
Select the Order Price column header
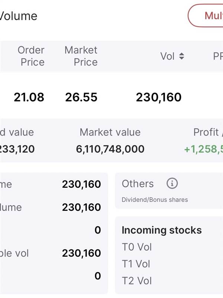[x=31, y=56]
